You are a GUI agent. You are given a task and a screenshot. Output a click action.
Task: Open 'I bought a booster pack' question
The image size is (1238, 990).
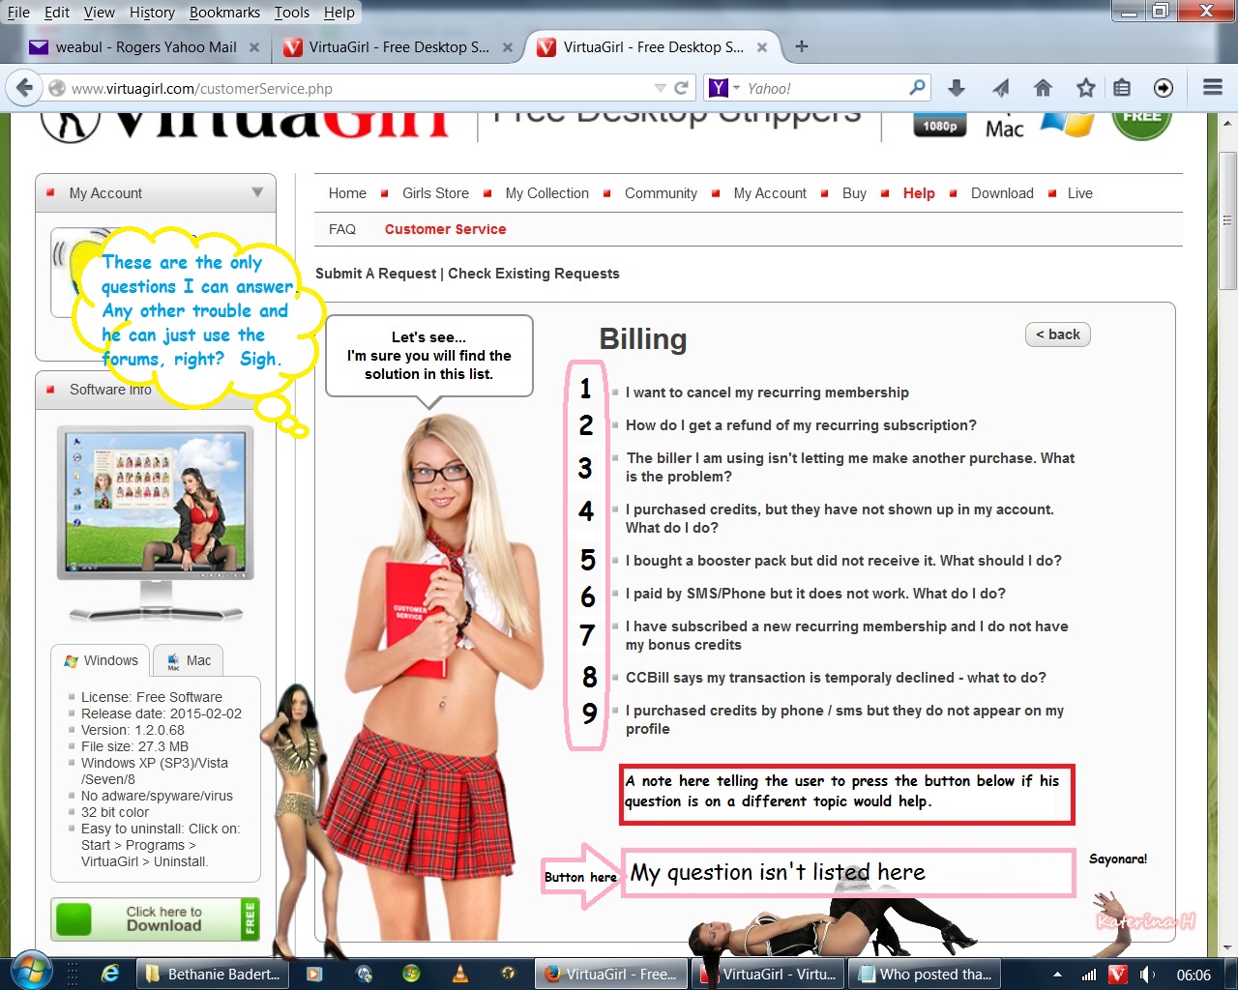point(843,561)
